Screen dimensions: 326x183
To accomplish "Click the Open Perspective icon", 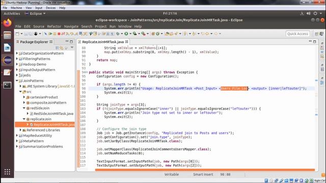I will [x=316, y=34].
